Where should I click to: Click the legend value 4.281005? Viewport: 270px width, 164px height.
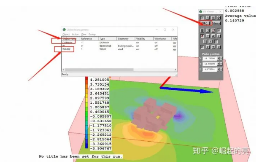tap(100, 80)
